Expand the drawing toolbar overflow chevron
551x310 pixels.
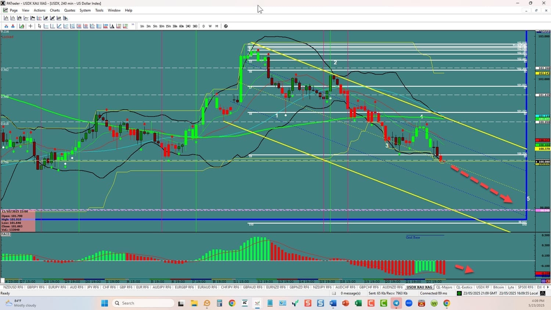point(133,25)
